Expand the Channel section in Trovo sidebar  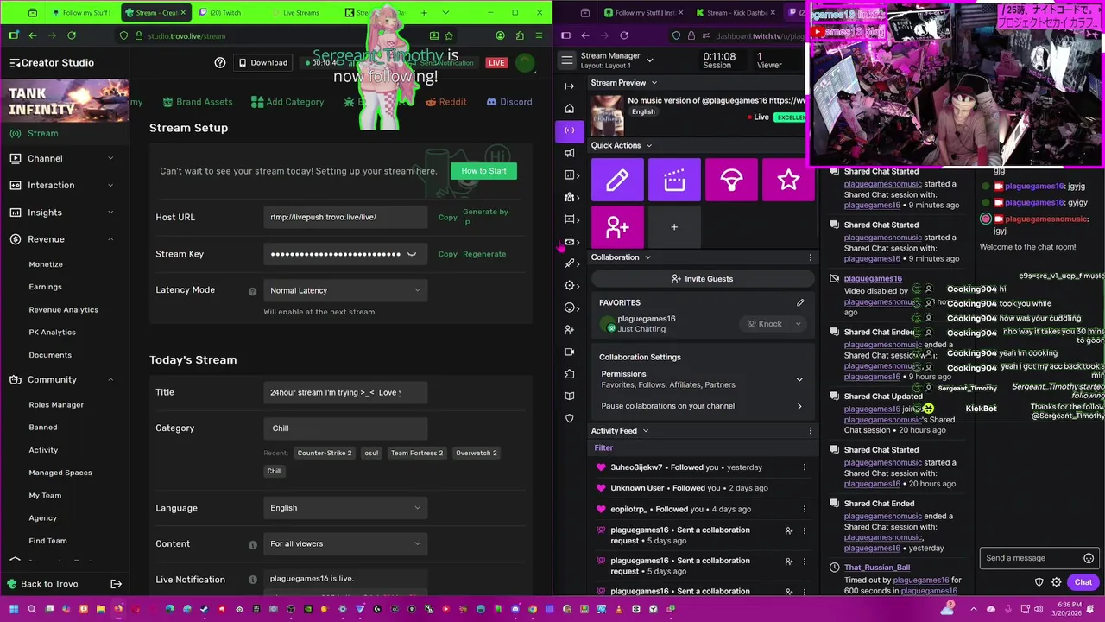[x=65, y=158]
